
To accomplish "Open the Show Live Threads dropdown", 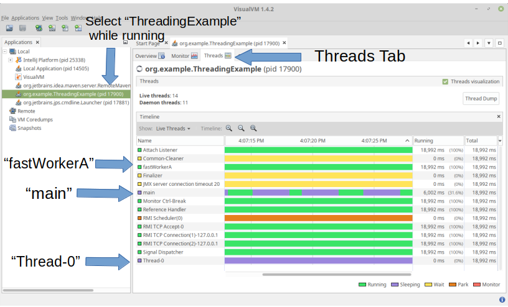I will click(173, 129).
